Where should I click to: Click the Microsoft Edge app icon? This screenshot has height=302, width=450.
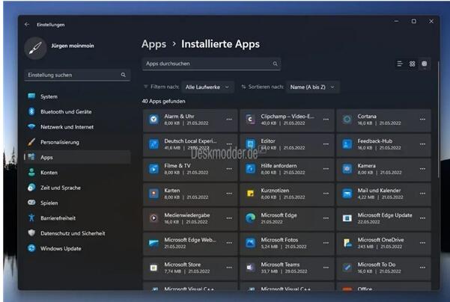click(x=251, y=218)
